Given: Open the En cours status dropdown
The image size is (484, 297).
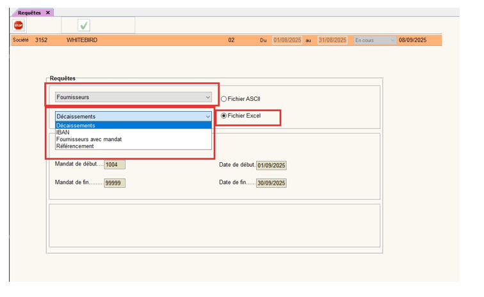Looking at the screenshot, I should pos(375,40).
